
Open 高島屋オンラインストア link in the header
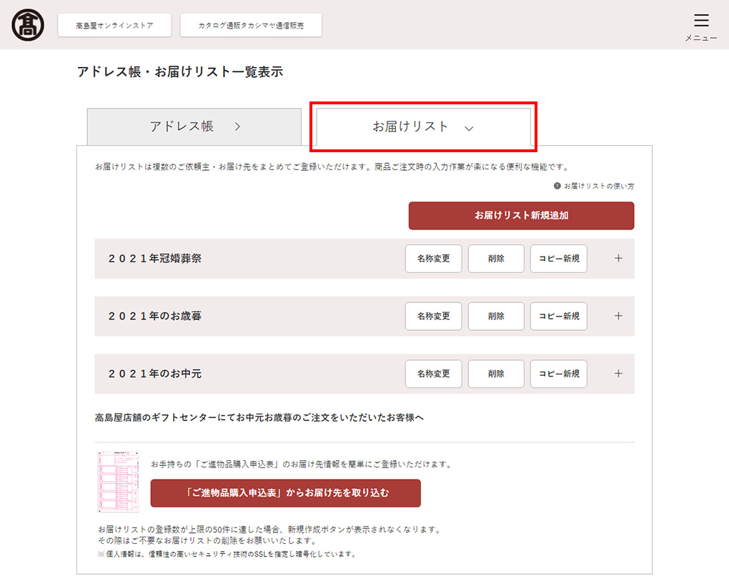(114, 25)
